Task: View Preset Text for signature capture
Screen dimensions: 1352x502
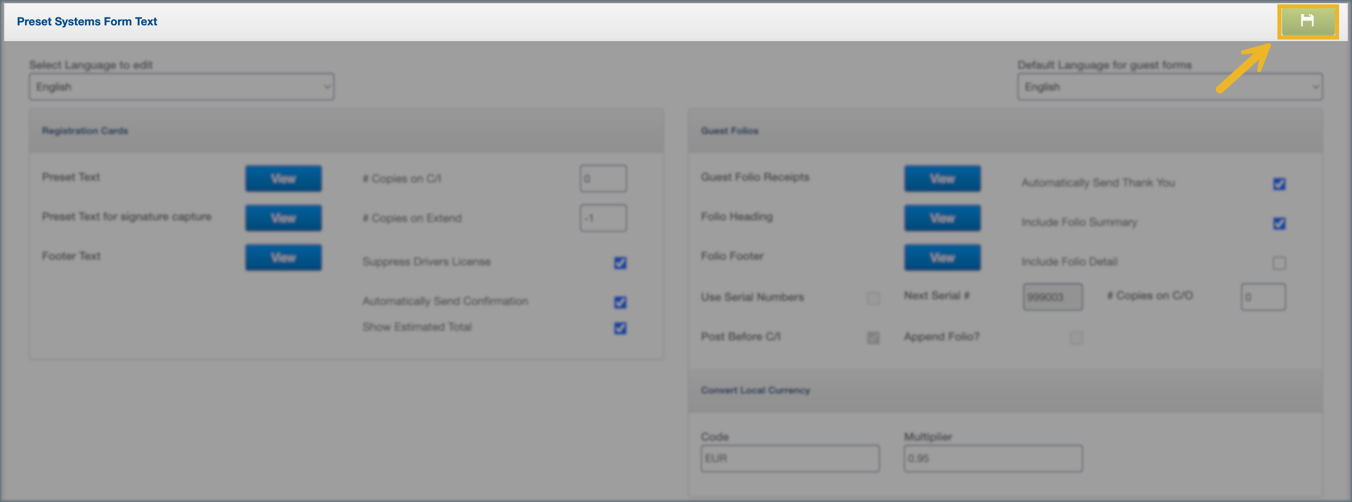Action: [283, 218]
